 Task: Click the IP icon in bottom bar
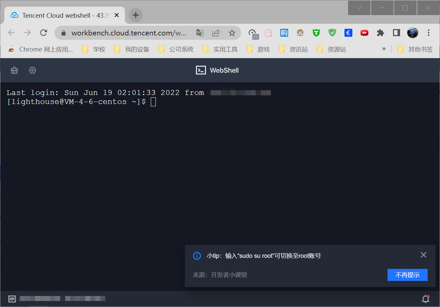point(12,299)
